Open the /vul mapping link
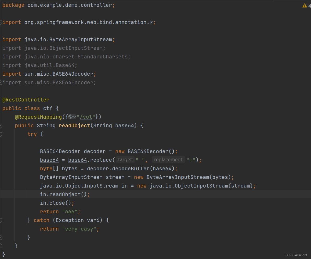This screenshot has width=311, height=259. tap(86, 117)
